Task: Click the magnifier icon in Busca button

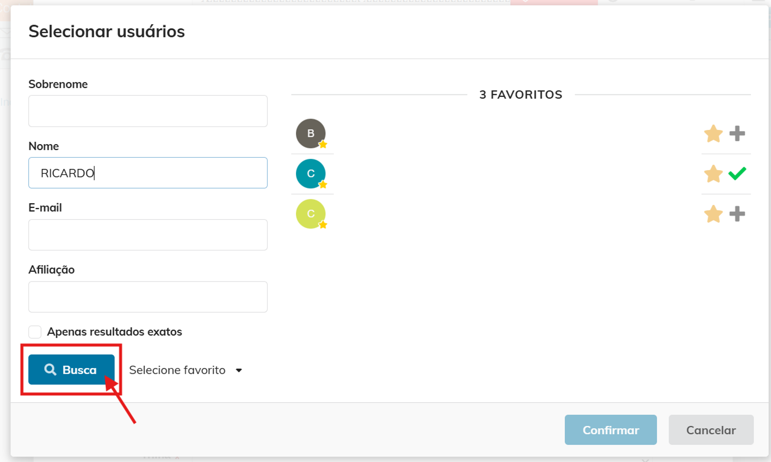Action: click(50, 369)
